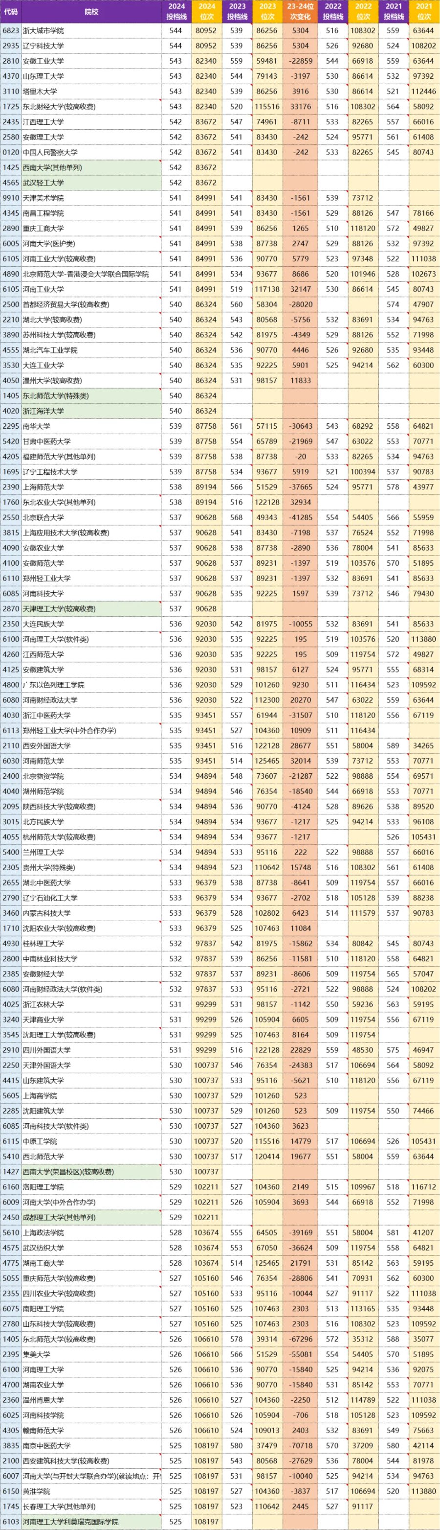Select the 院校 column header
Screen dimensions: 440x1530
click(91, 11)
